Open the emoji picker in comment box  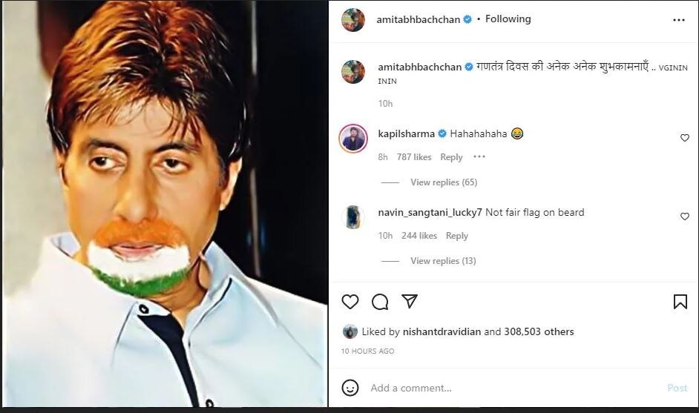[350, 388]
